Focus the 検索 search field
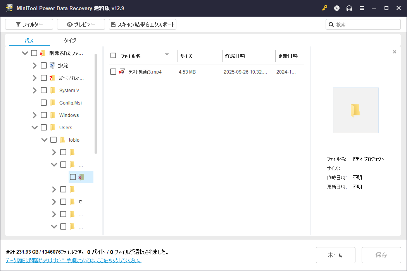This screenshot has width=407, height=271. tap(363, 24)
